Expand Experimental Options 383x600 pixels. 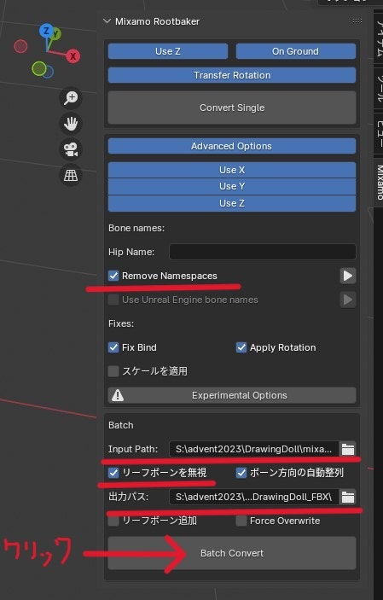pos(232,395)
